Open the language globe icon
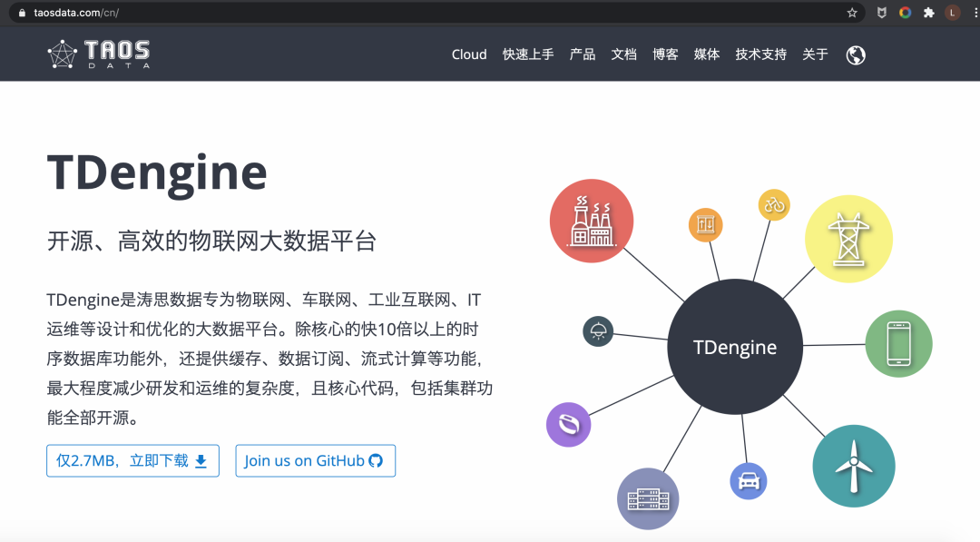 856,55
